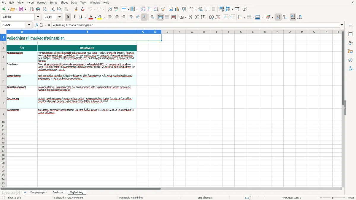Open the Format menu
Viewport: 356px width, 200px height.
(x=42, y=2)
